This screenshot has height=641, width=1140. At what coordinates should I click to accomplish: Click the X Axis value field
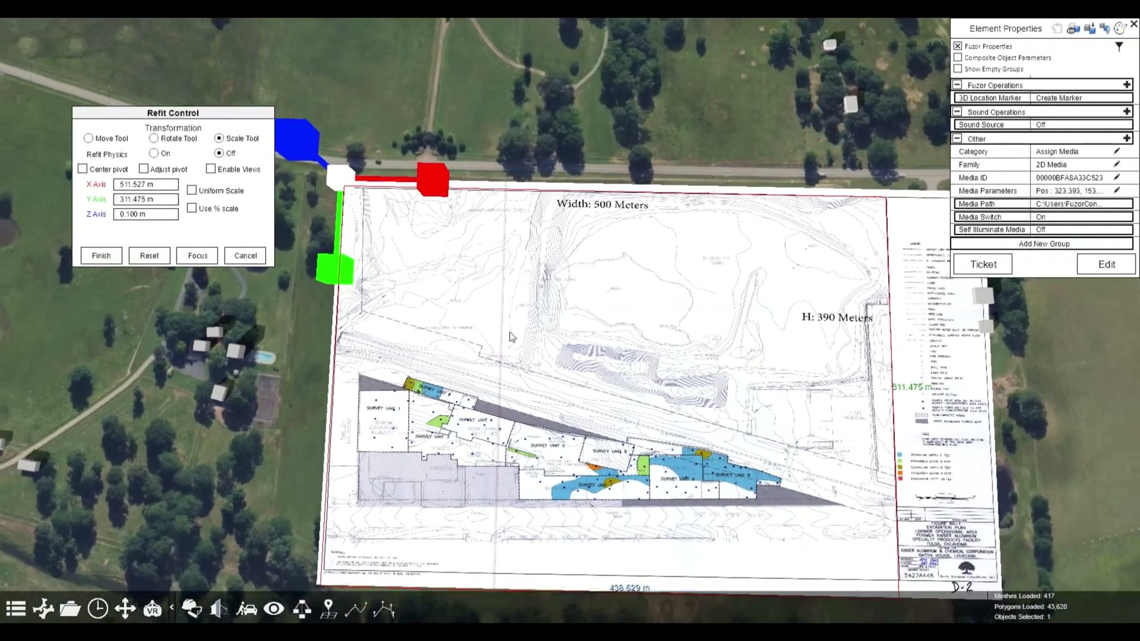(145, 184)
